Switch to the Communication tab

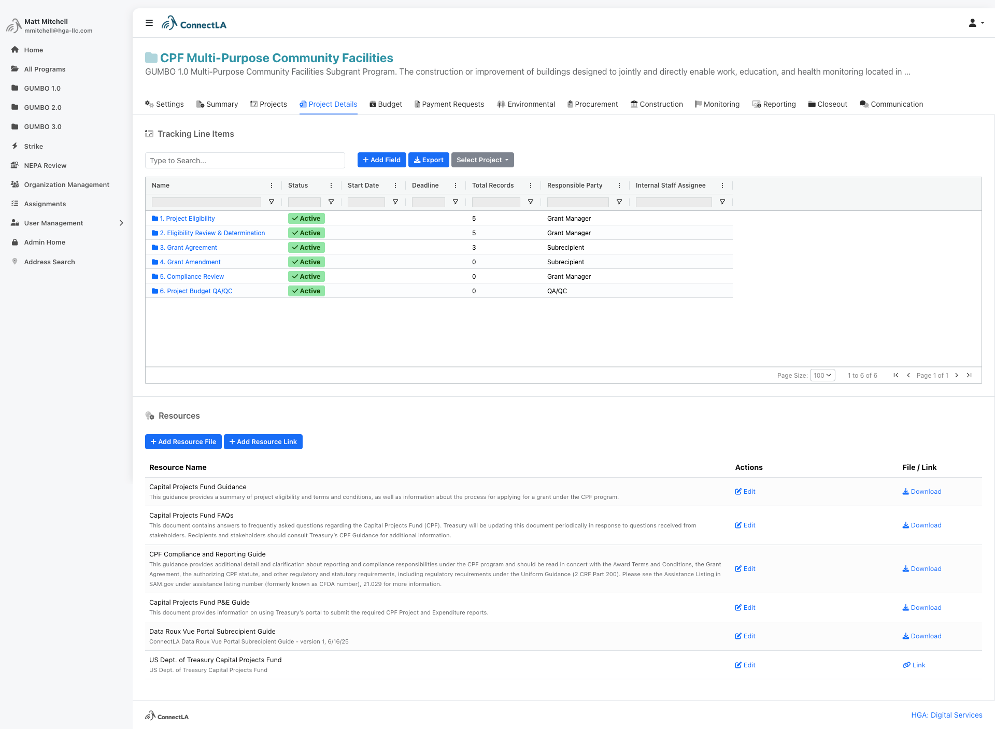(891, 104)
